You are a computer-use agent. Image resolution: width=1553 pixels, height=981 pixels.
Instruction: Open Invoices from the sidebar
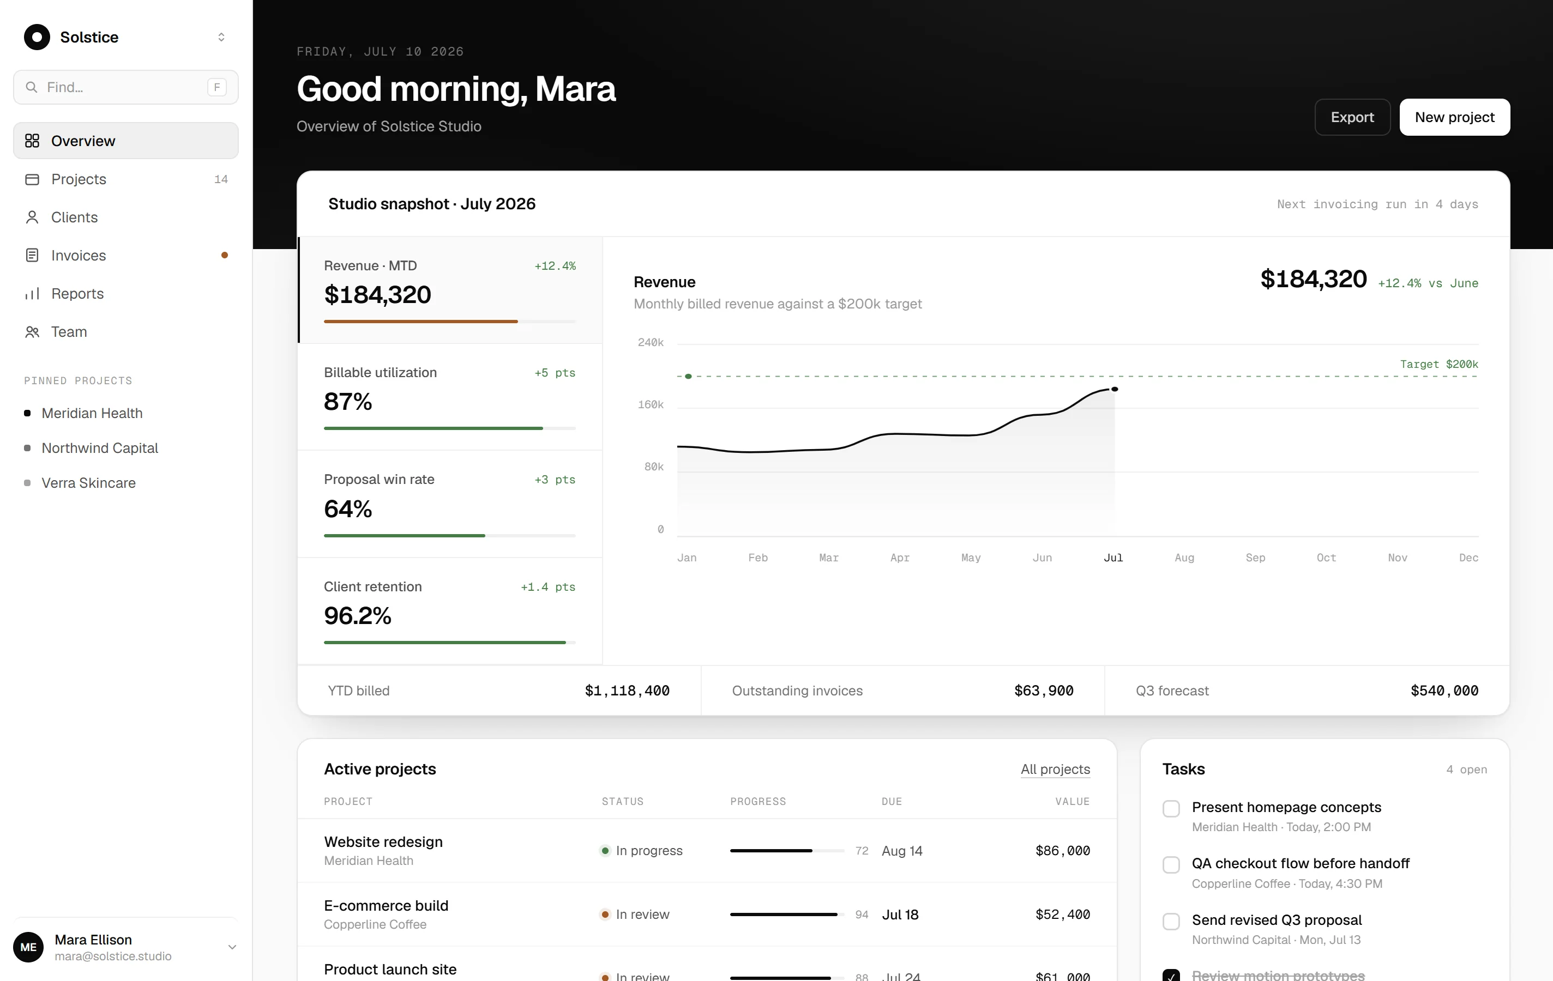[x=126, y=255]
